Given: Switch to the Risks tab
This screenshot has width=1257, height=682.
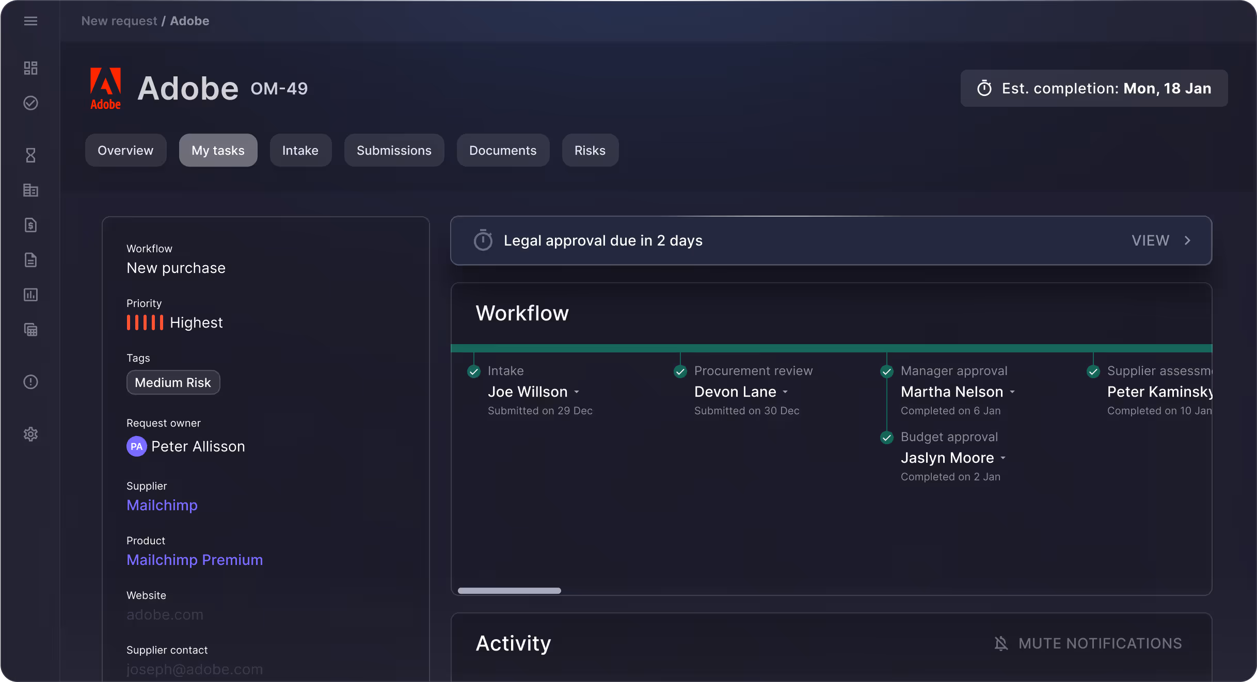Looking at the screenshot, I should [590, 150].
